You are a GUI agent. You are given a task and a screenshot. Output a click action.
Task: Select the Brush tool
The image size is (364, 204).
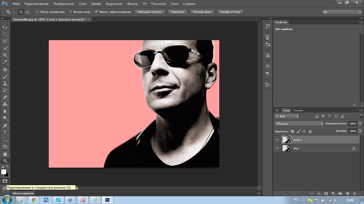click(5, 76)
